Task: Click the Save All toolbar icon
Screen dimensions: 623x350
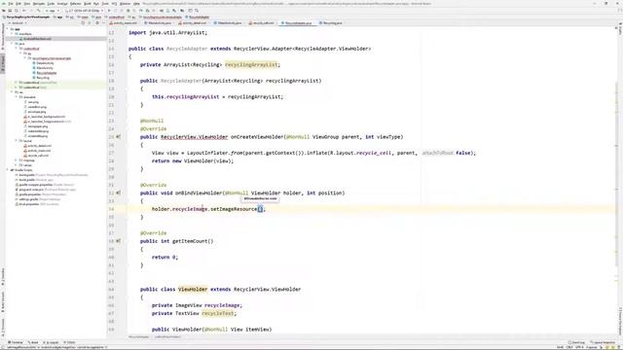Action: [11, 11]
